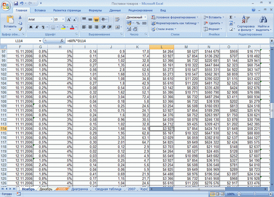Open the Arial font name dropdown
The width and height of the screenshot is (274, 197).
[52, 19]
